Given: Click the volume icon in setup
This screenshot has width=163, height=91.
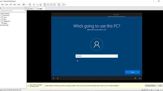Looking at the screenshot, I should point(140,78).
